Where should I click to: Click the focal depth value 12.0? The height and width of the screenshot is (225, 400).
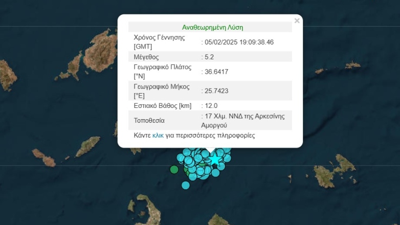pyautogui.click(x=210, y=106)
